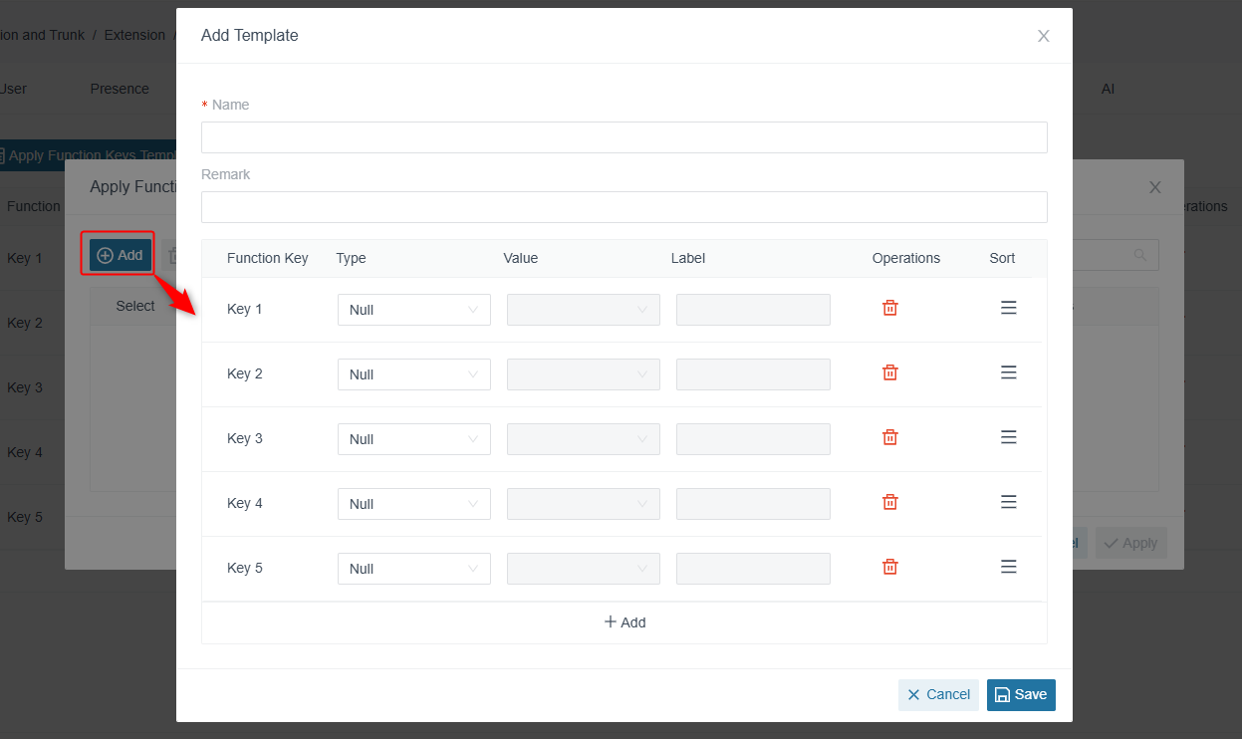Add a new function key row
This screenshot has width=1242, height=739.
(624, 622)
